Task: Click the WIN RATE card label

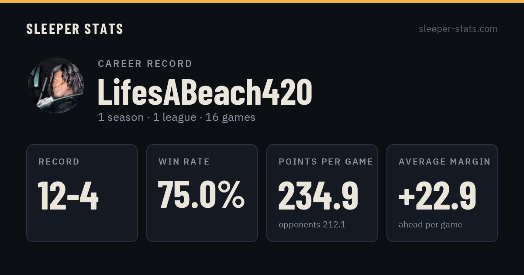Action: point(184,162)
